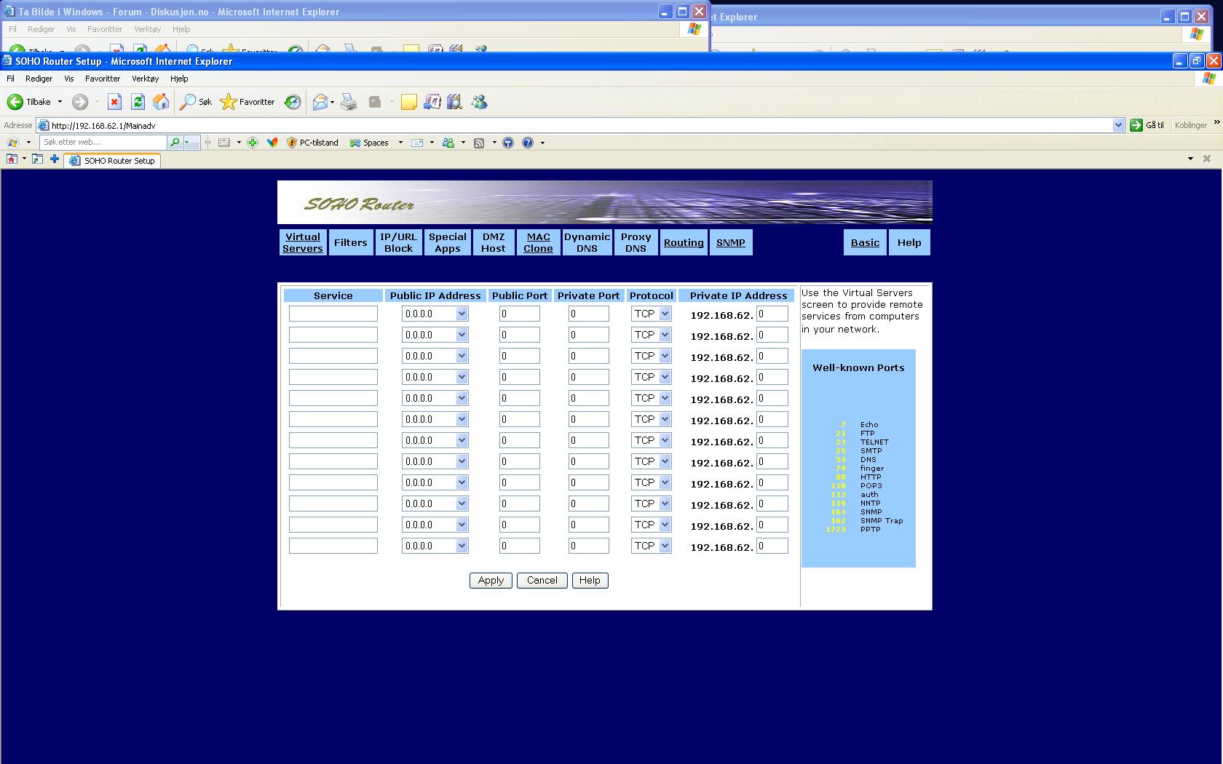Click the RSS feed icon in Live toolbar
The width and height of the screenshot is (1223, 764).
pyautogui.click(x=479, y=143)
